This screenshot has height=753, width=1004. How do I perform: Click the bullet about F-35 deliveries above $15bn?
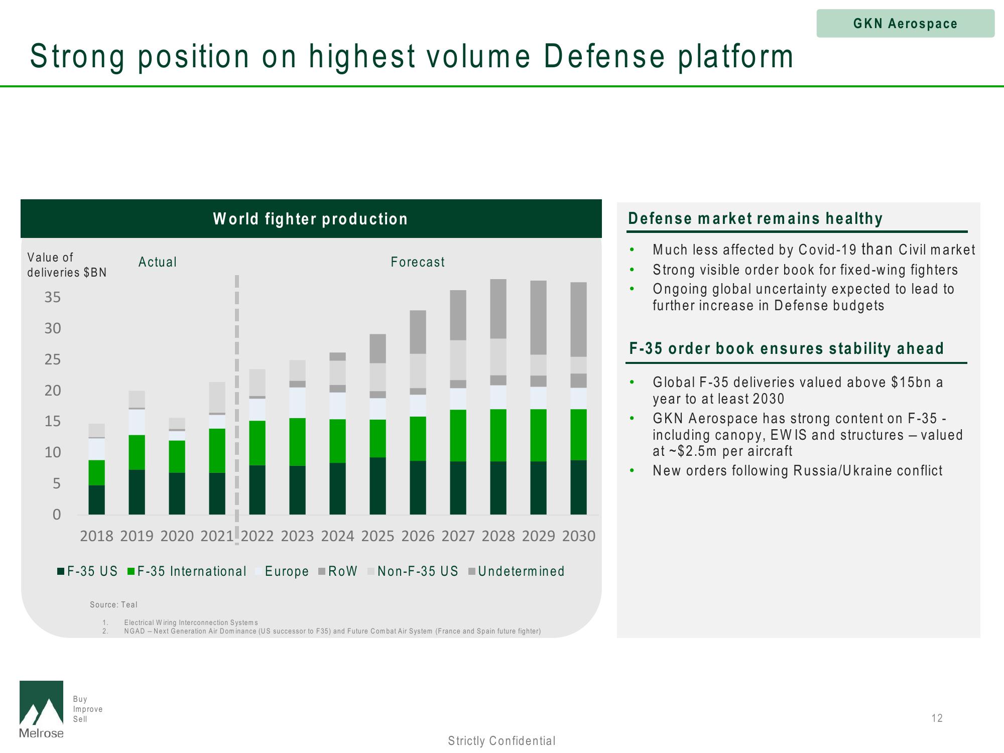point(798,391)
